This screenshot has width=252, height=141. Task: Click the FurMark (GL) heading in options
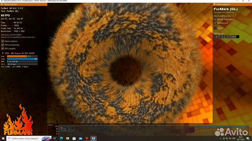(225, 9)
